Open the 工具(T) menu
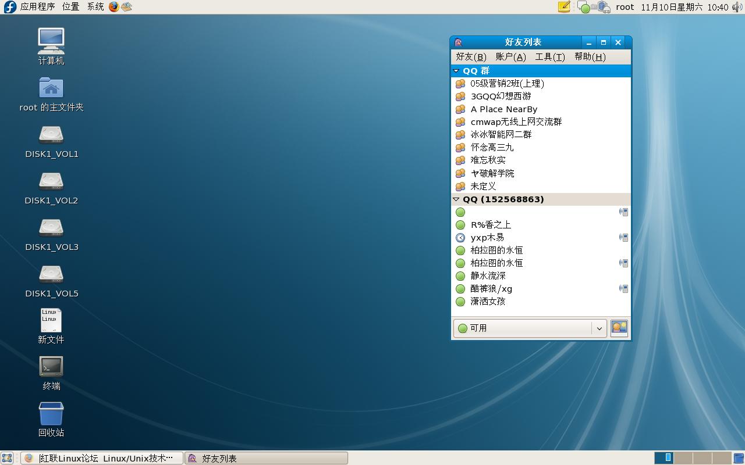This screenshot has width=745, height=465. (x=549, y=56)
